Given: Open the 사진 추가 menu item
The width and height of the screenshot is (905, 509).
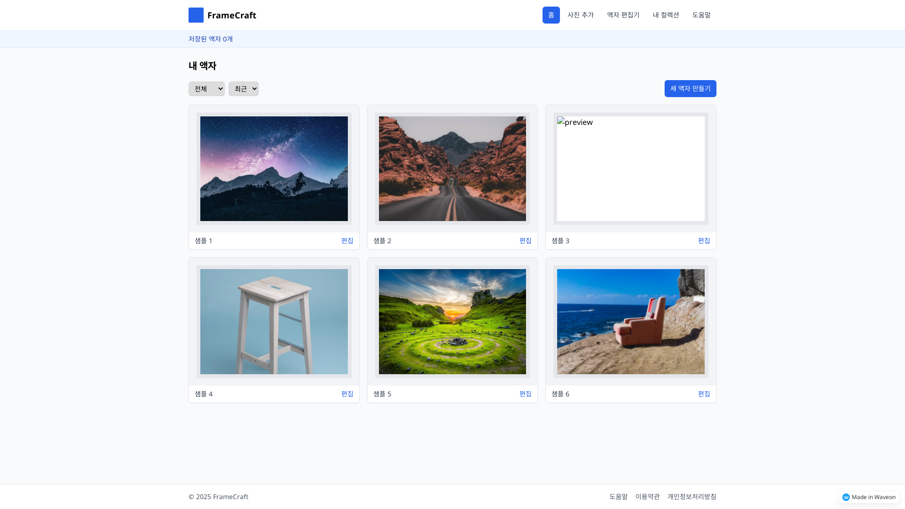Looking at the screenshot, I should pyautogui.click(x=580, y=15).
